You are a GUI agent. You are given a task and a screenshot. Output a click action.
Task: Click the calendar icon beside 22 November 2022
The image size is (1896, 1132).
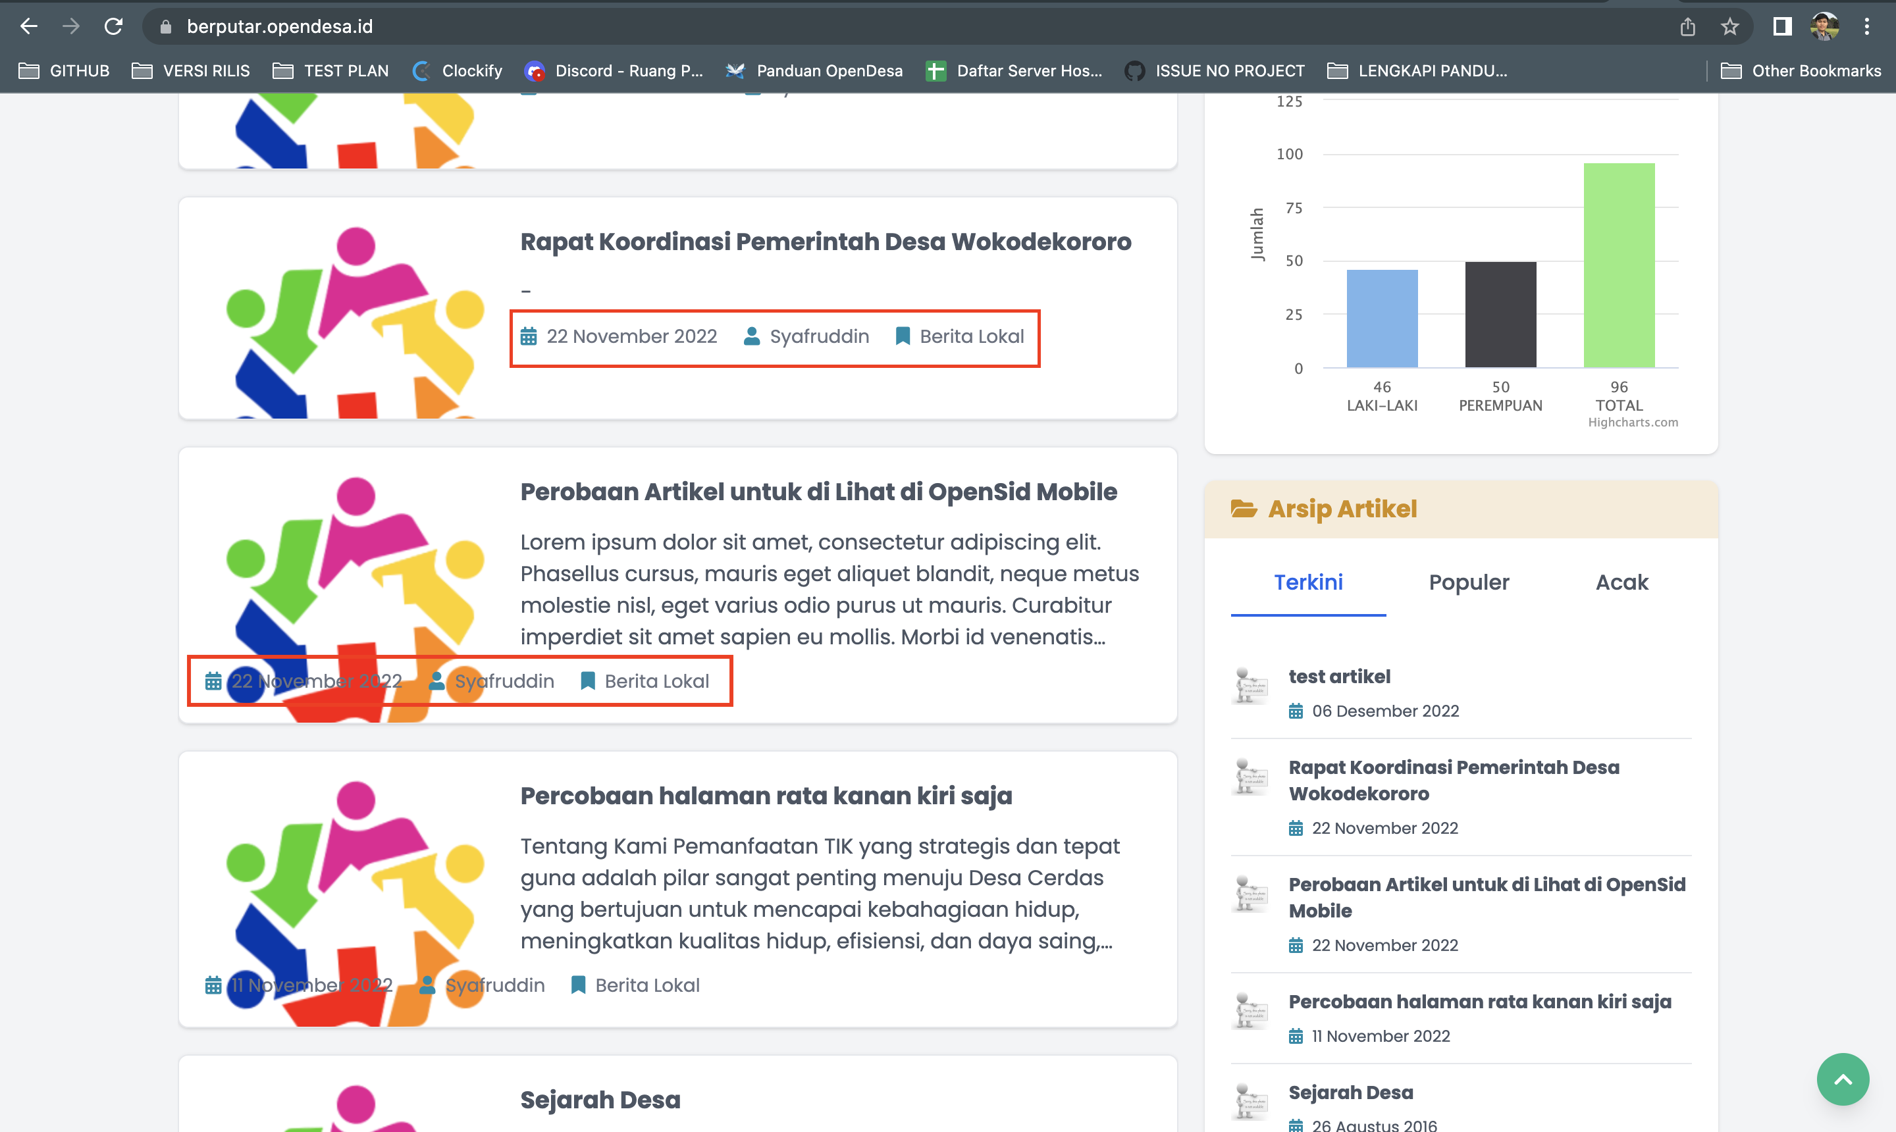point(527,336)
